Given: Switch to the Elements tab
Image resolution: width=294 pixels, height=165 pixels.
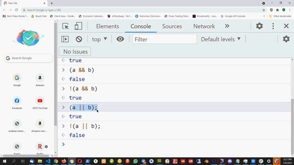Looking at the screenshot, I should pyautogui.click(x=107, y=26).
